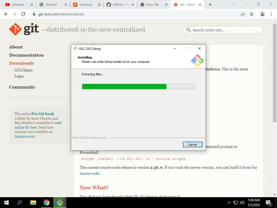
Task: Focus the Search entire site field
Action: (223, 30)
